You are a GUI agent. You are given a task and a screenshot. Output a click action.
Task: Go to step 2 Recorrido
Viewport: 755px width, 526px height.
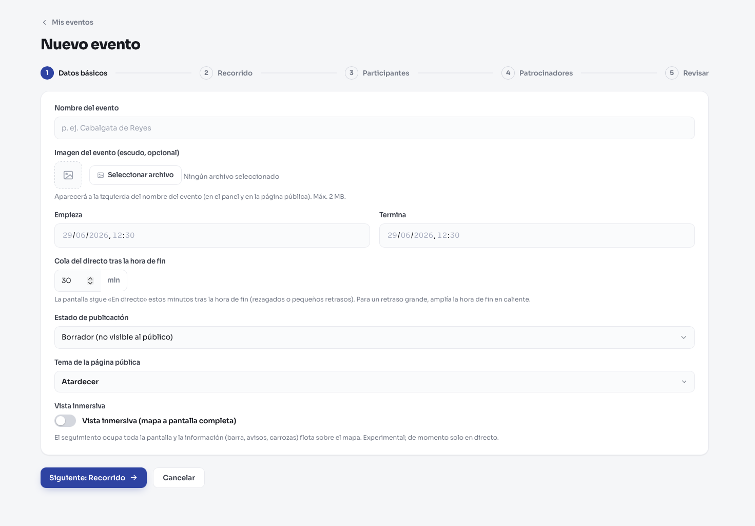[x=226, y=73]
